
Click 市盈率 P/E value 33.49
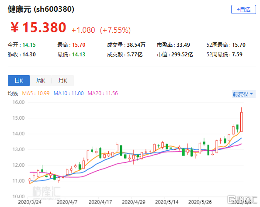[183, 45]
